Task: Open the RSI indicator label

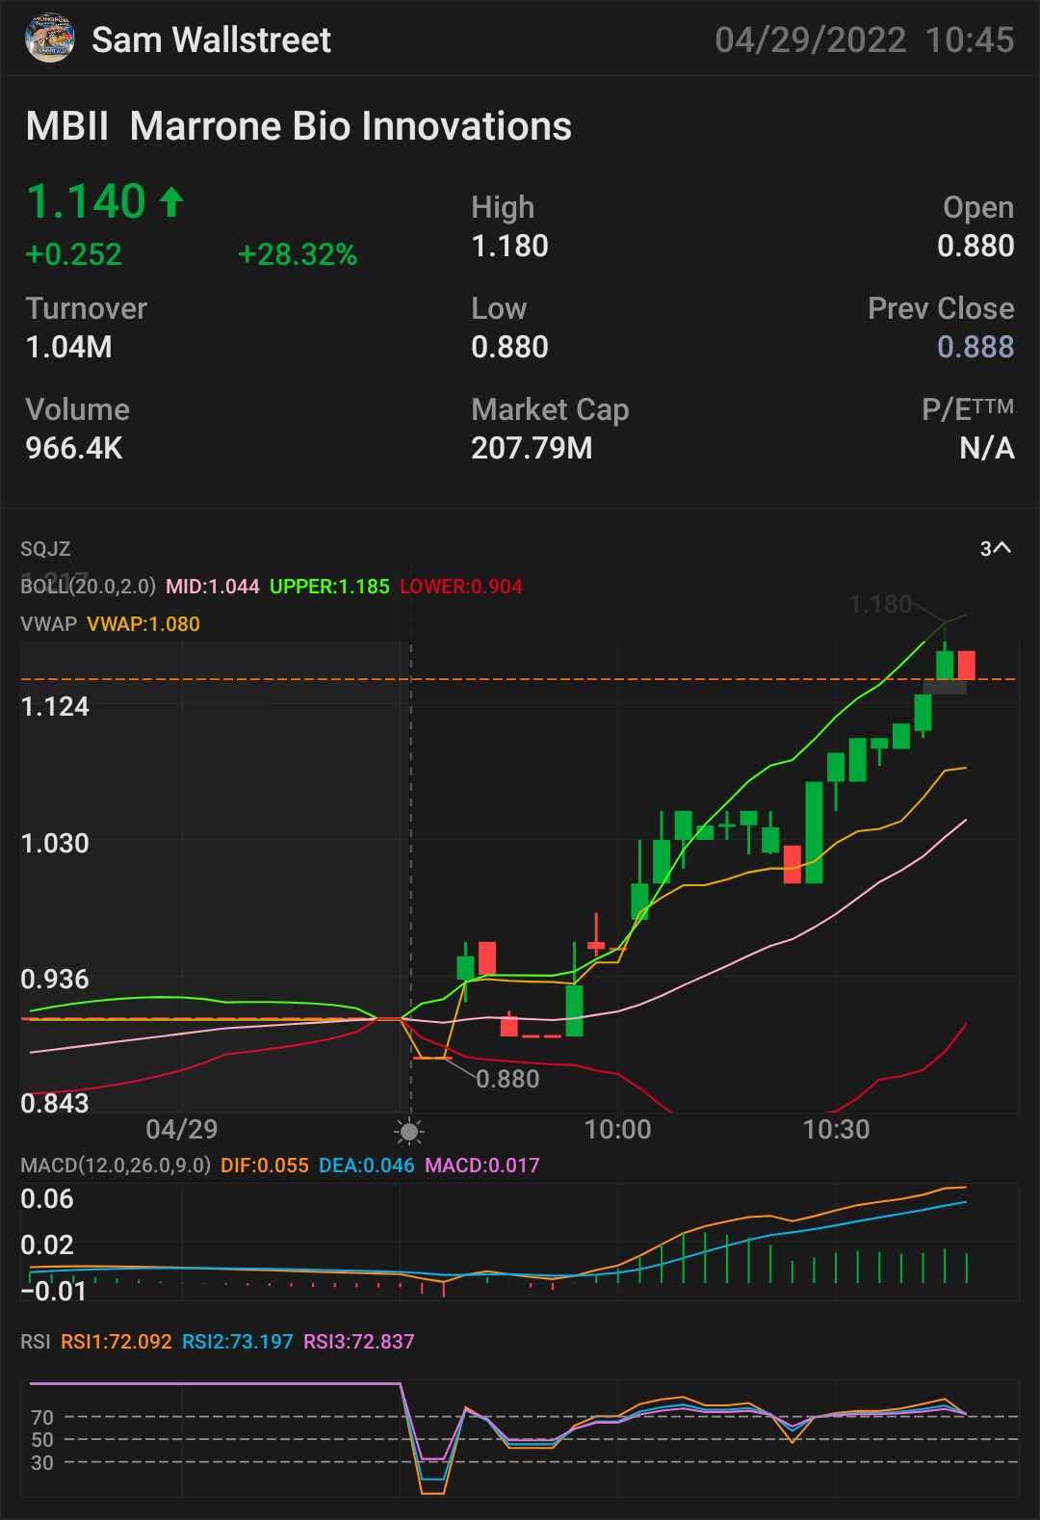Action: (x=36, y=1342)
